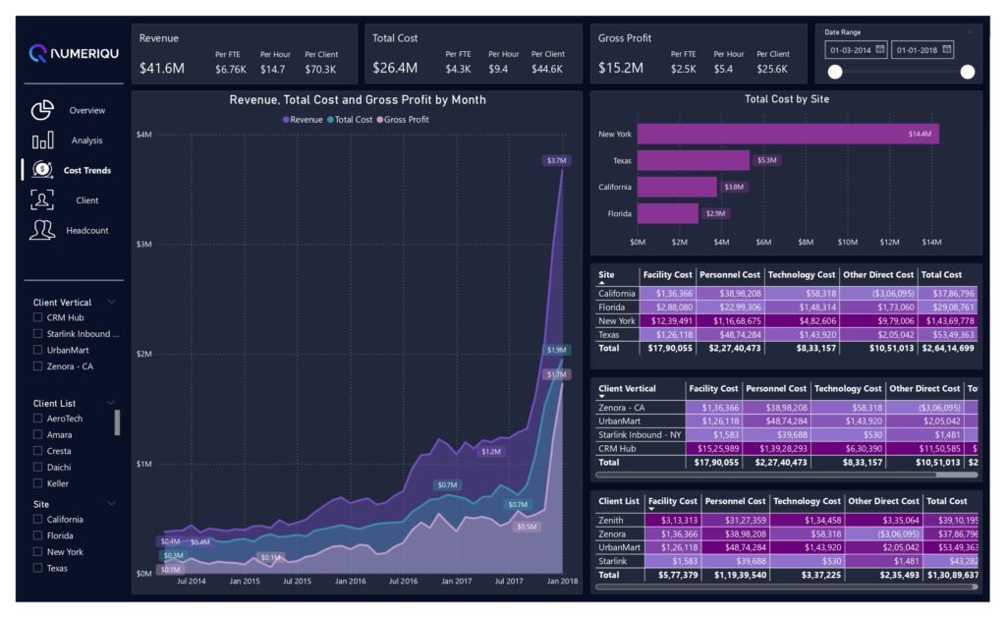Viewport: 1006px width, 618px height.
Task: Toggle the Site slicer dropdown chevron
Action: 111,504
